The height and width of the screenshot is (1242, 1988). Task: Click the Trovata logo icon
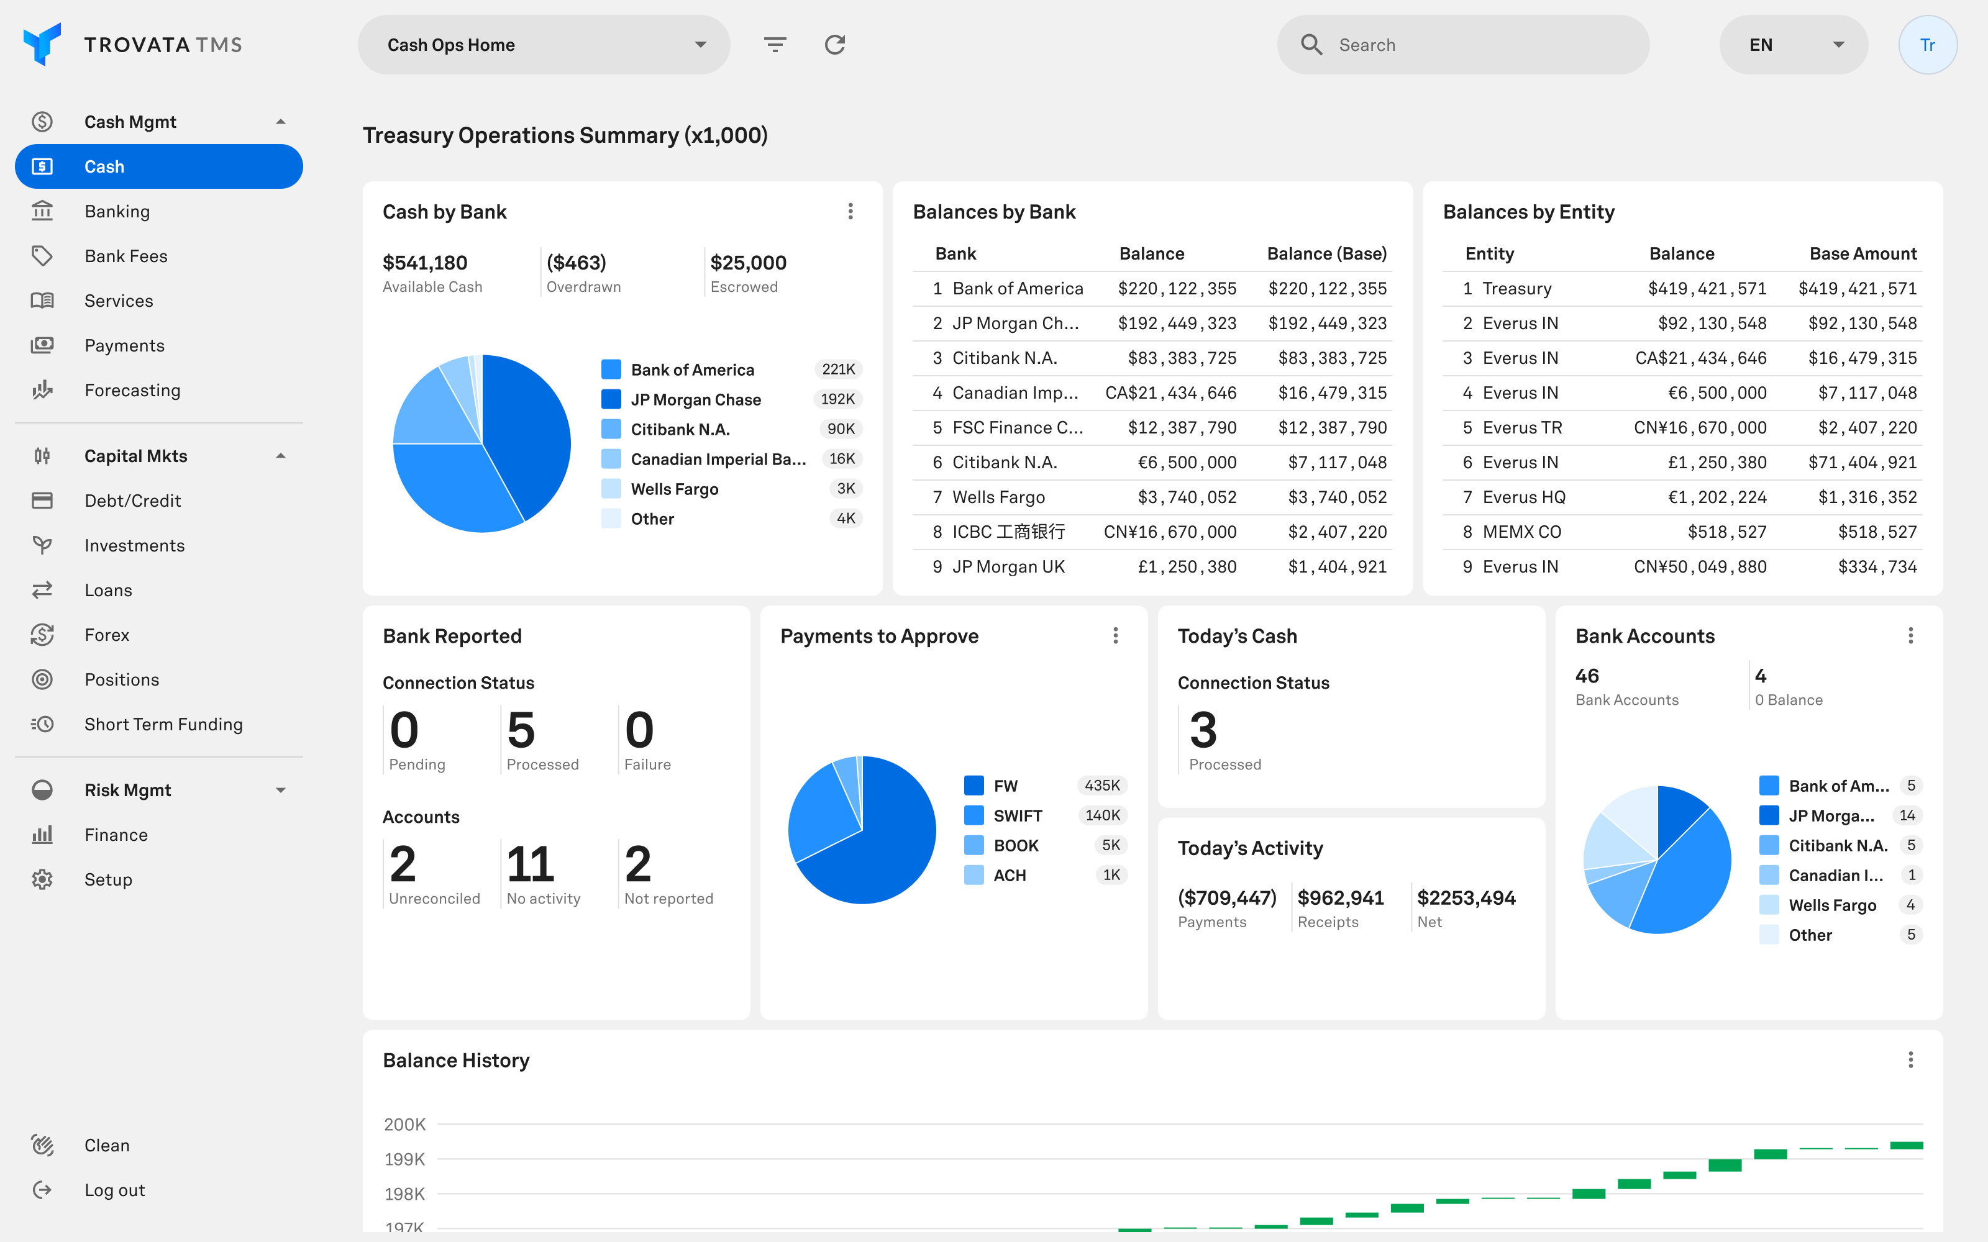pos(42,44)
